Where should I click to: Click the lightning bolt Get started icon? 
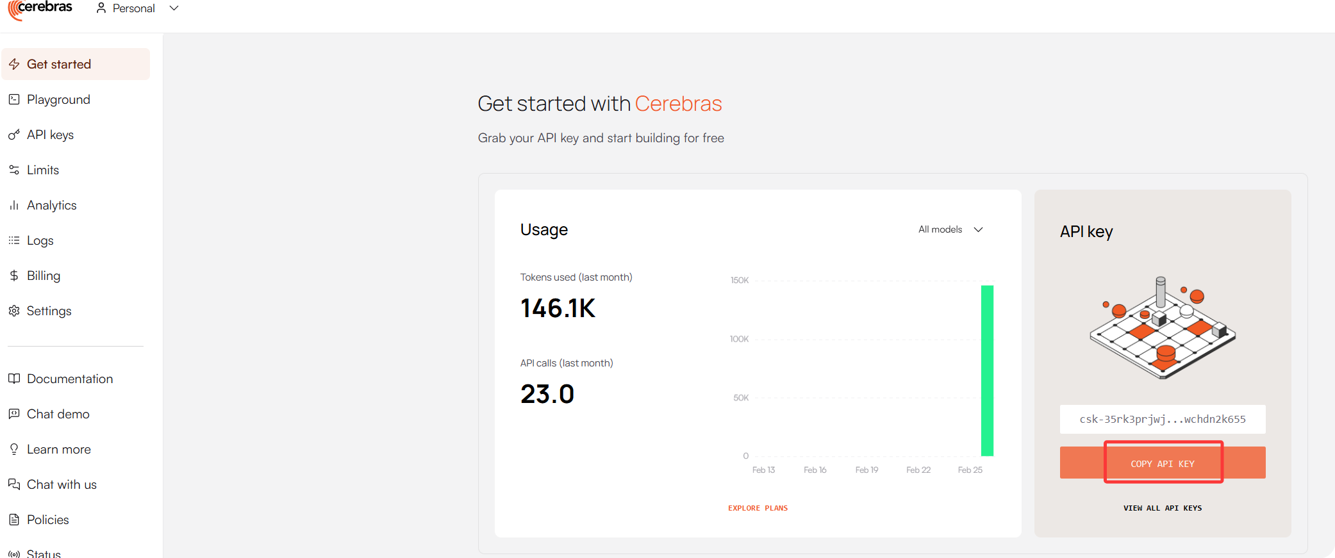pyautogui.click(x=14, y=64)
